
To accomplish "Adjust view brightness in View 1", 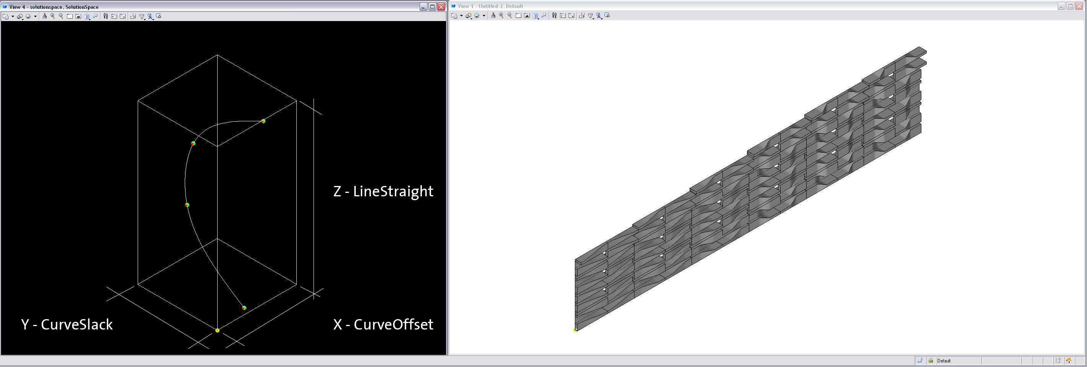I will click(x=477, y=15).
